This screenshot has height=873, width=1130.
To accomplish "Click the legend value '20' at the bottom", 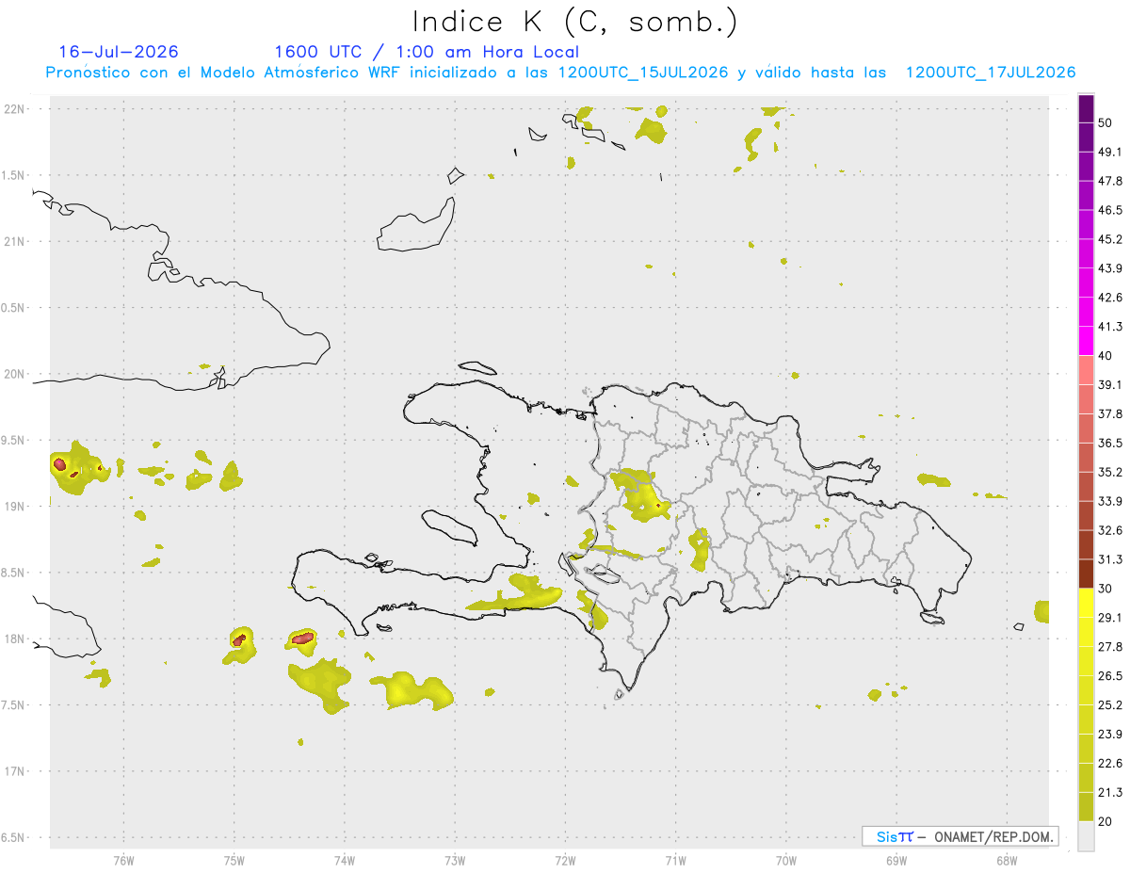I will tap(1106, 820).
